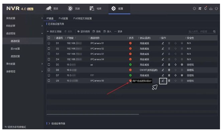
Task: Click the power icon in top bar
Action: click(x=216, y=8)
